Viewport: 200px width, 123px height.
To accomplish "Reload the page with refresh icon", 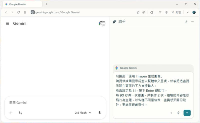I will click(18, 12).
